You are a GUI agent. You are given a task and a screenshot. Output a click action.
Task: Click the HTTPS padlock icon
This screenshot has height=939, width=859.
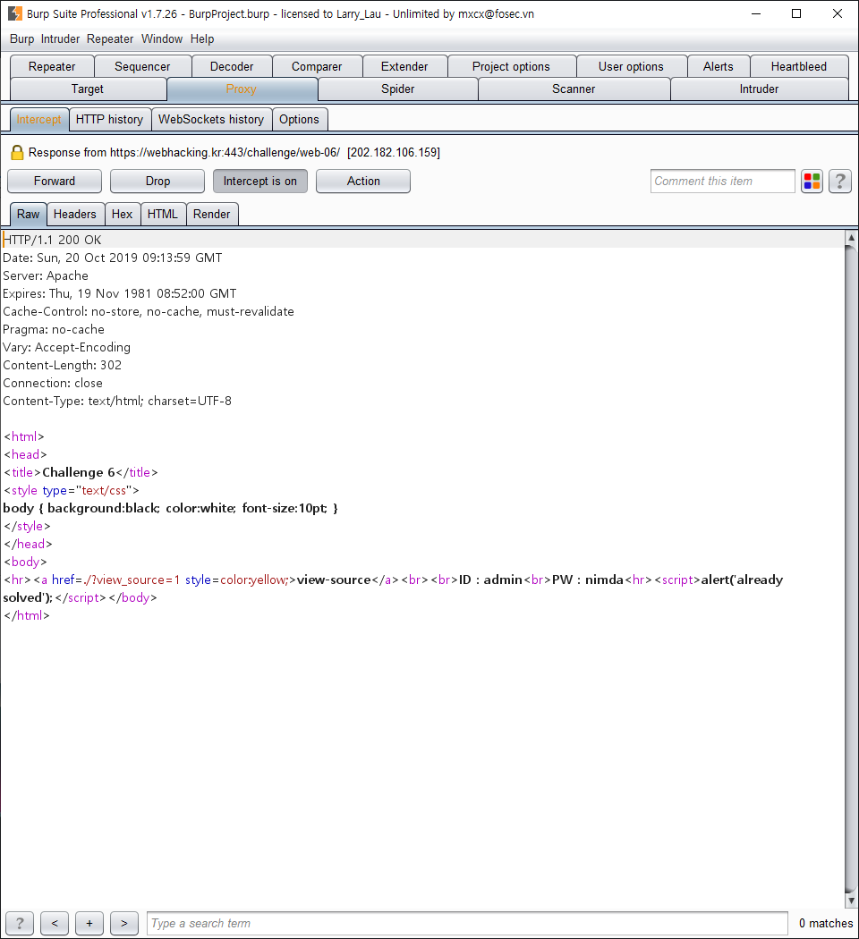pyautogui.click(x=17, y=153)
